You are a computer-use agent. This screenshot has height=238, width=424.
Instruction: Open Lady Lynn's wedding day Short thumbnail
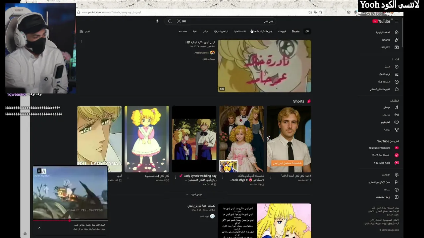click(194, 139)
